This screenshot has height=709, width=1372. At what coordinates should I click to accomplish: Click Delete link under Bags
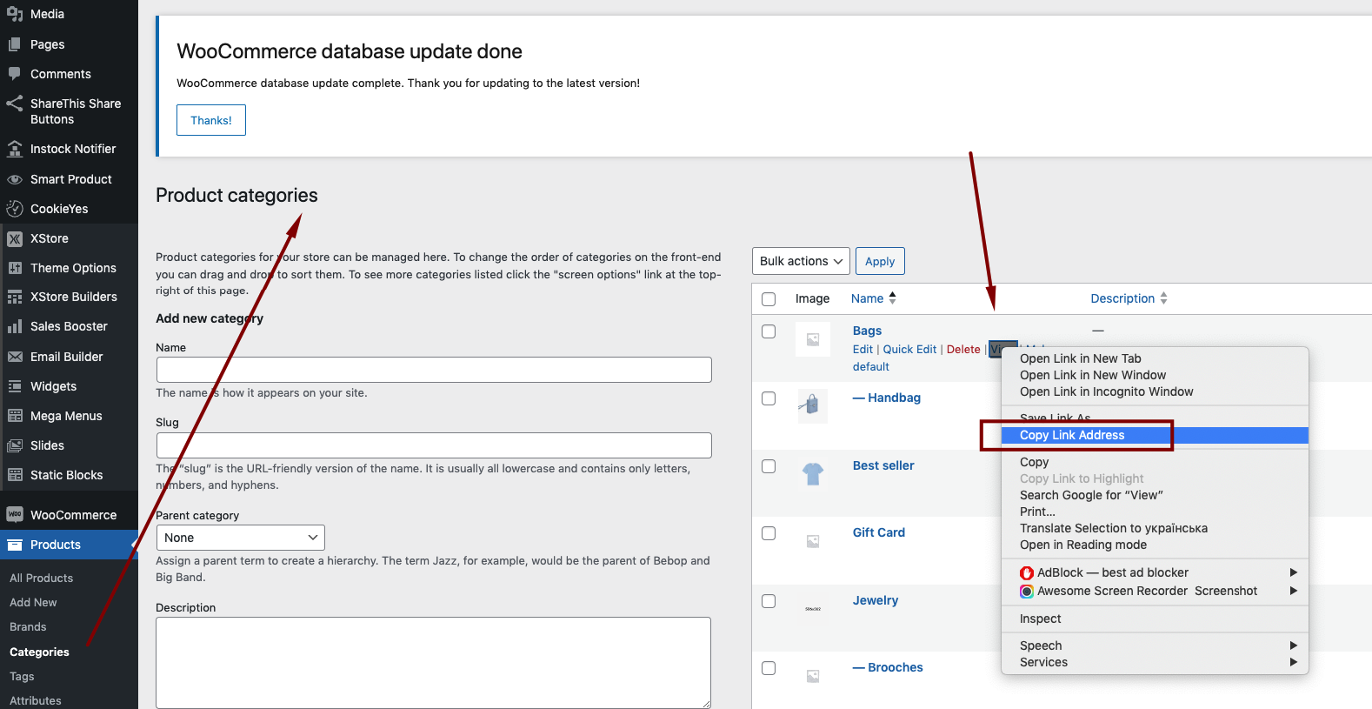pos(963,349)
